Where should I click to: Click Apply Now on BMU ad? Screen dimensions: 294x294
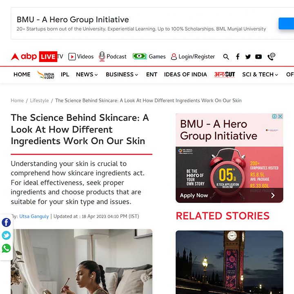click(x=194, y=195)
